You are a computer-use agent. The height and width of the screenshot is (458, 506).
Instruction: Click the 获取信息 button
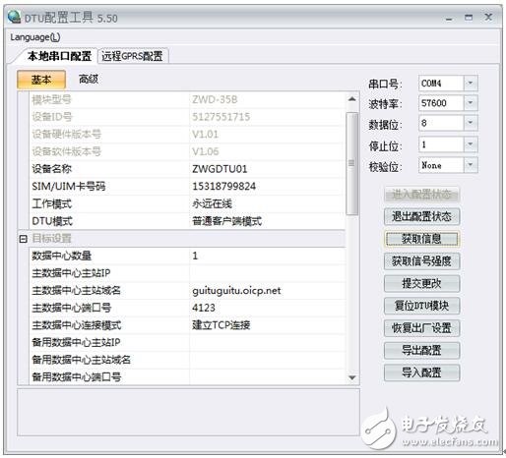421,239
